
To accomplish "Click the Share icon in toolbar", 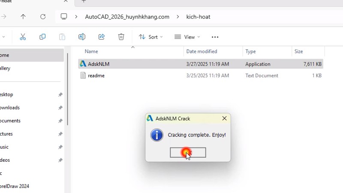I will [x=102, y=37].
